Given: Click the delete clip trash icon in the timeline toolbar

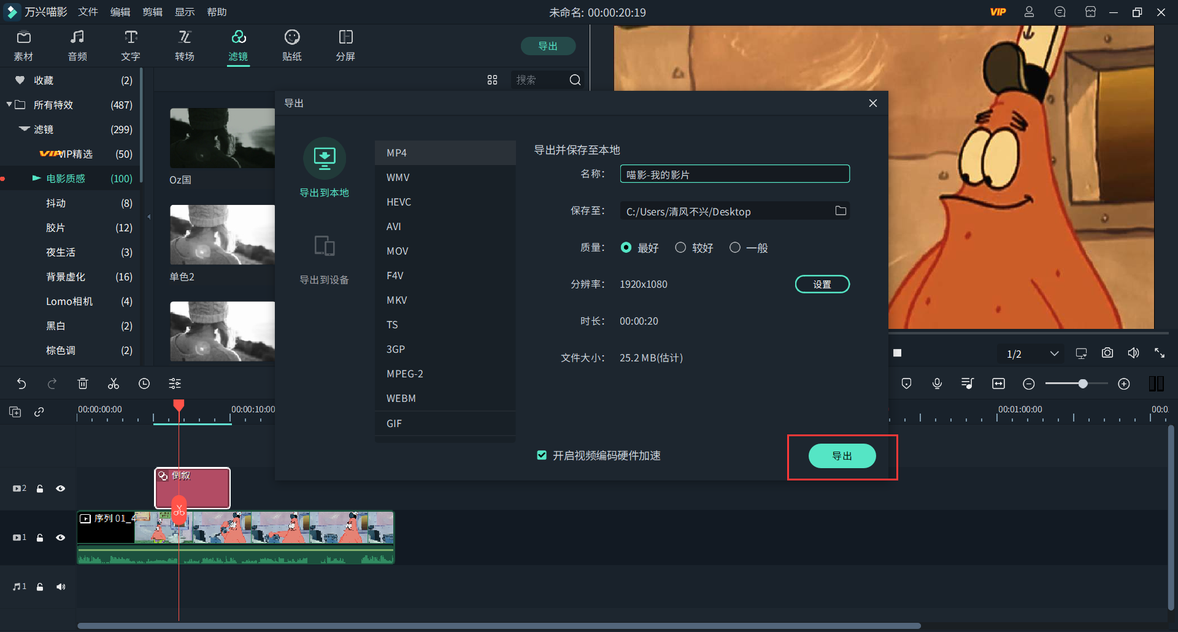Looking at the screenshot, I should [83, 383].
